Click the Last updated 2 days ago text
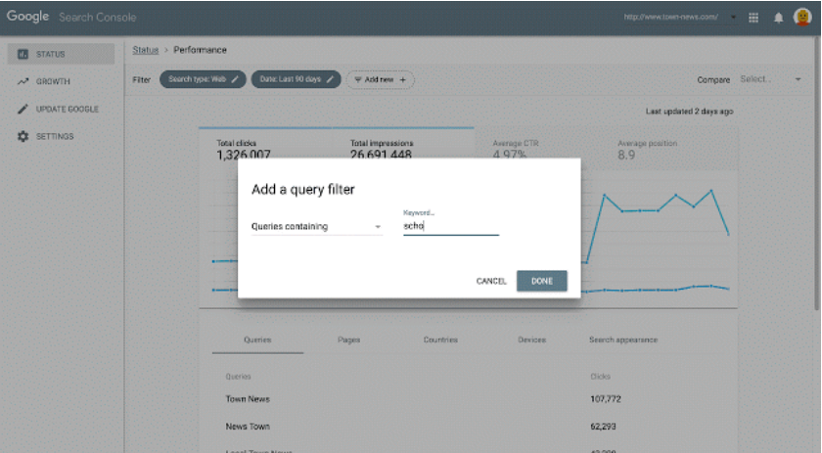This screenshot has height=453, width=822. tap(689, 112)
